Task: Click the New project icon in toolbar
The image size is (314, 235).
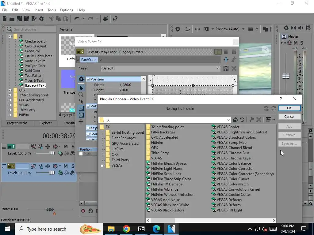Action: tap(5, 19)
